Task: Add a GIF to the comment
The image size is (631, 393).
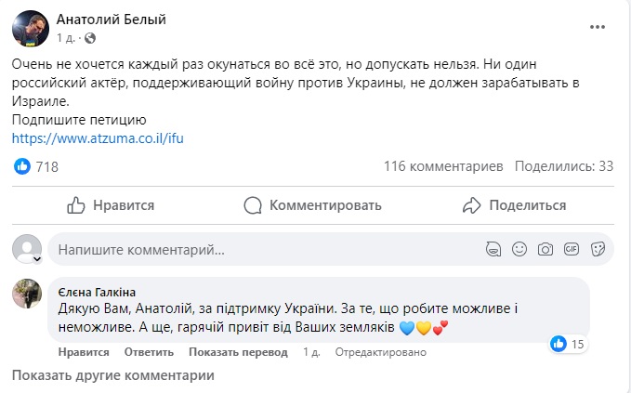Action: point(572,249)
